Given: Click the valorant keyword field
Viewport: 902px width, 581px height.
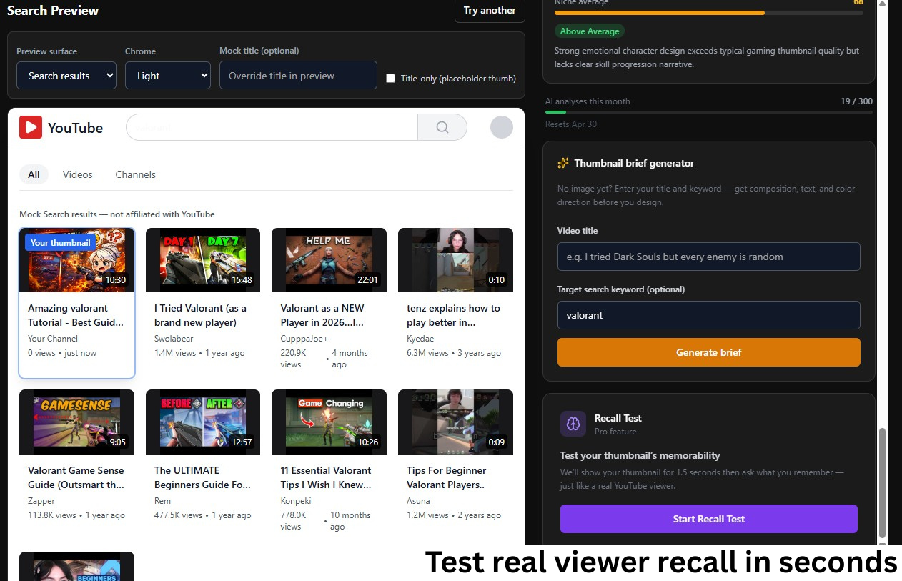Looking at the screenshot, I should (x=708, y=315).
